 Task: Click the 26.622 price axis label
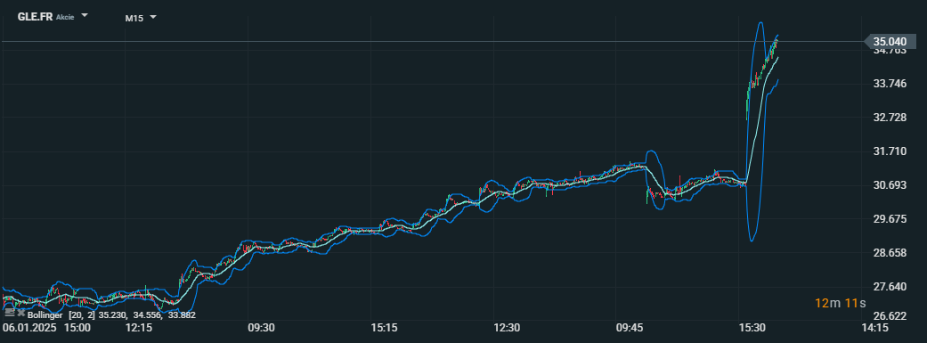tap(890, 315)
